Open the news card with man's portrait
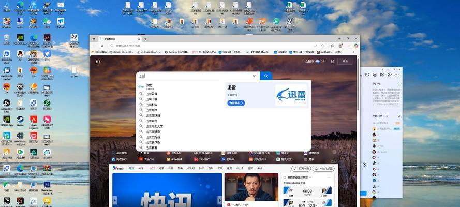 click(251, 190)
